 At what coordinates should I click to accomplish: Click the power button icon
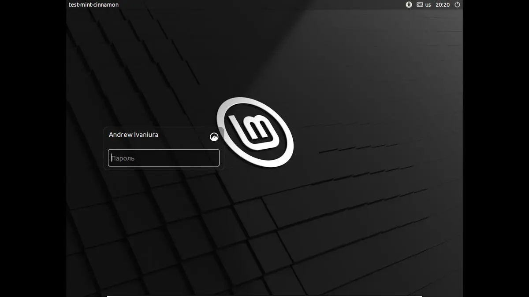click(457, 5)
